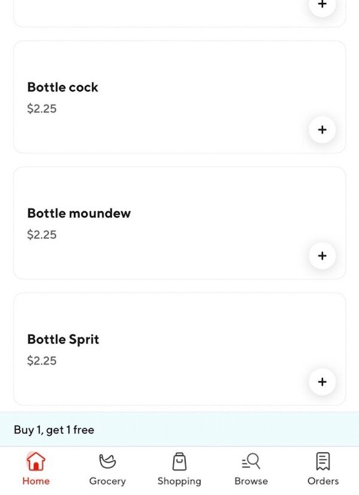Open the Bottle moundew item title

pyautogui.click(x=78, y=214)
